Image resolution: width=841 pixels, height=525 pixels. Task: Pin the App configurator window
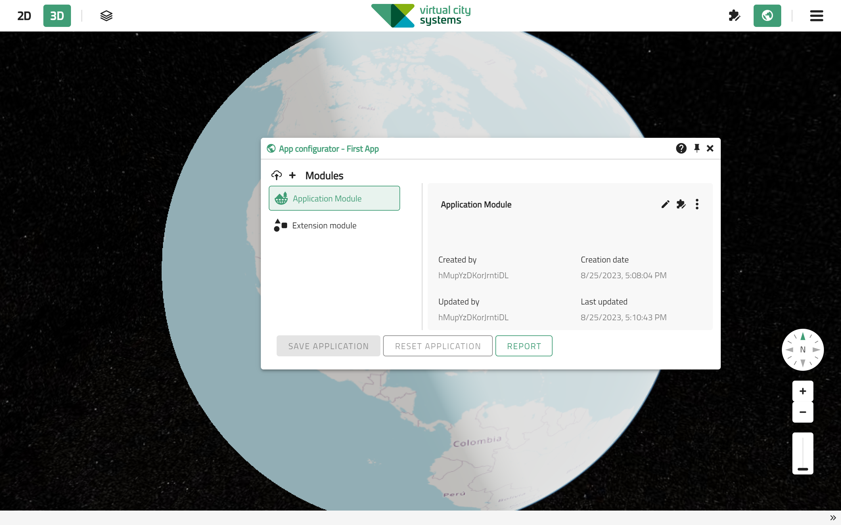click(x=696, y=148)
